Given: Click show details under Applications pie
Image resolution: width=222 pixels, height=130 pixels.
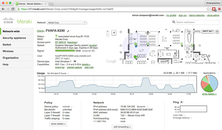Looking at the screenshot, I should [x=209, y=94].
